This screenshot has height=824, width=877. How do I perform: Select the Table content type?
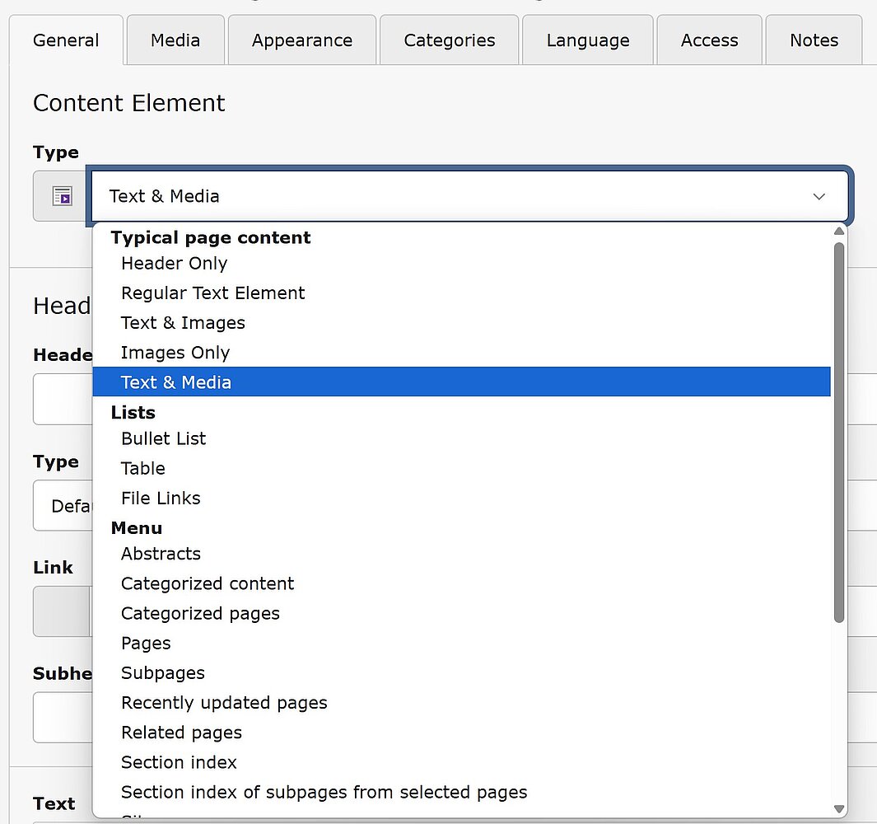click(143, 468)
